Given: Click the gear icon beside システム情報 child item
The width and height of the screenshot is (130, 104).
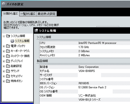Looking at the screenshot, I should coord(12,41).
